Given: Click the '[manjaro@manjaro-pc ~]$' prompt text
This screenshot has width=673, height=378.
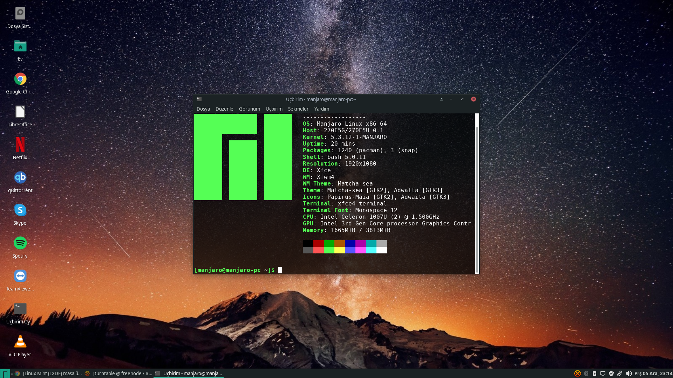Looking at the screenshot, I should [234, 270].
